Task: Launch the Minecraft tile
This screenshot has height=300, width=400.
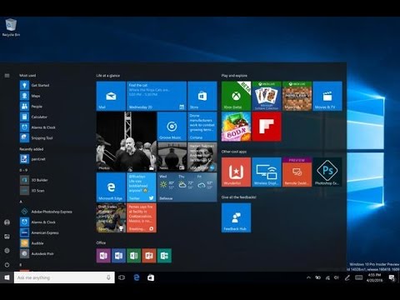Action: click(297, 96)
